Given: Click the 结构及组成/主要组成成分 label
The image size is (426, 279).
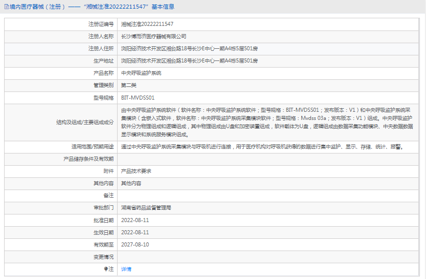Looking at the screenshot, I should coord(85,122).
